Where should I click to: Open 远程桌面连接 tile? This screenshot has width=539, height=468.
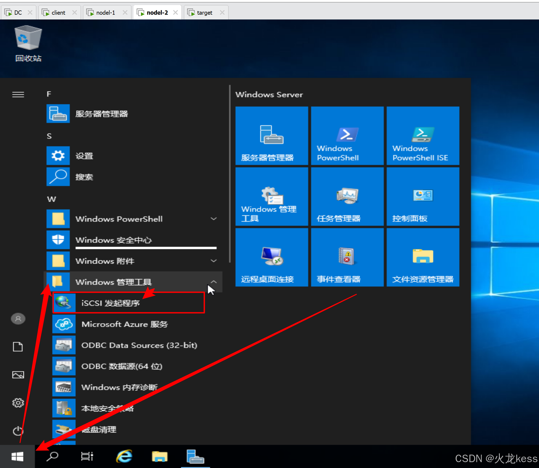point(272,257)
